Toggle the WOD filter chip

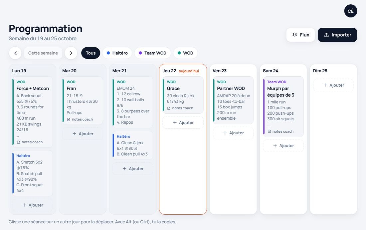[x=185, y=53]
